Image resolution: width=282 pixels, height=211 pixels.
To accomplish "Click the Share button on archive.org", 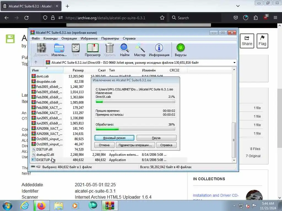I will point(247,41).
